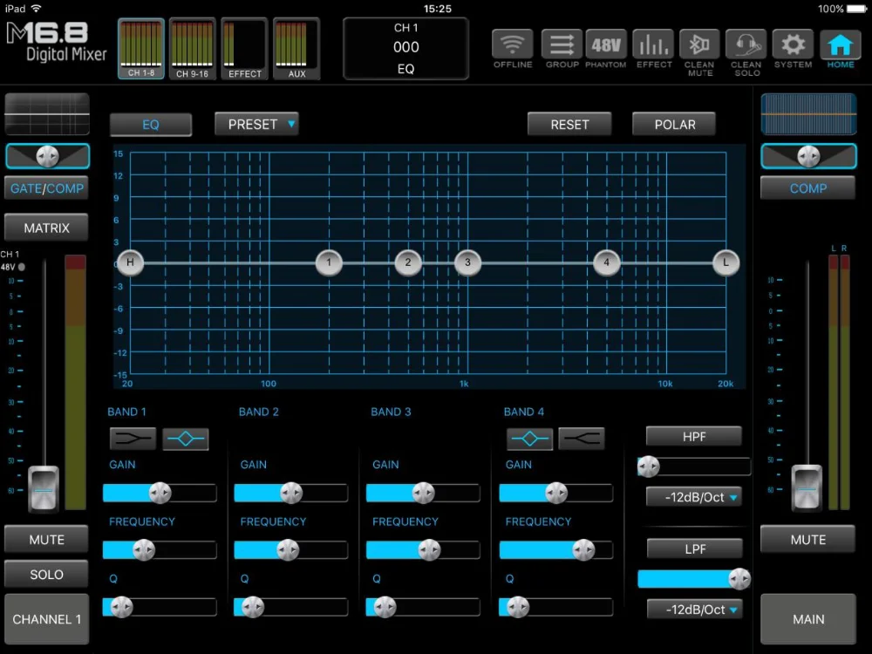872x654 pixels.
Task: Tap the CLEAN SOLO headphone icon
Action: point(746,44)
